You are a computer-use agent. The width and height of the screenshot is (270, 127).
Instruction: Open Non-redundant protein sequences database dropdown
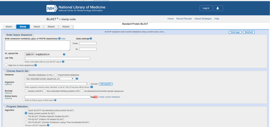tap(50, 79)
